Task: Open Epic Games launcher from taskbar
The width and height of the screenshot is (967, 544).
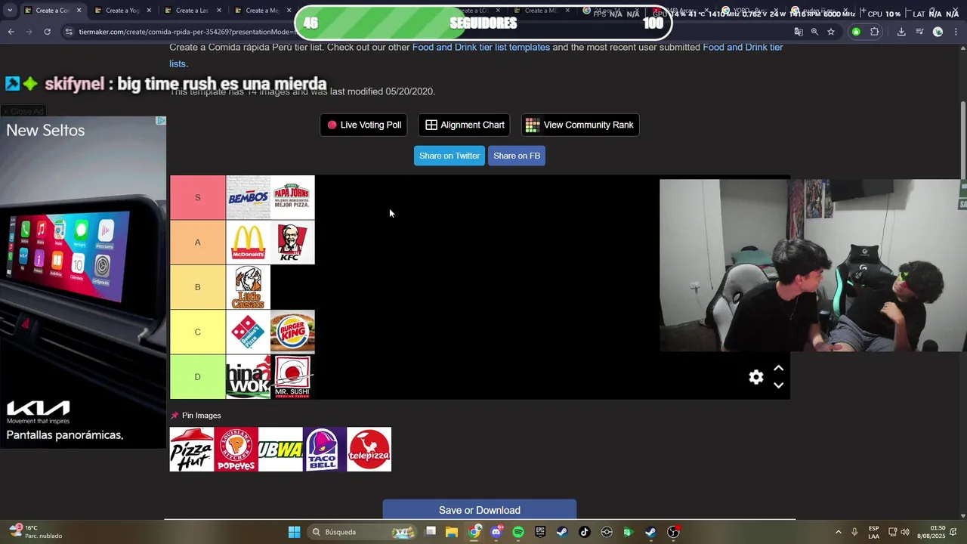Action: tap(540, 532)
